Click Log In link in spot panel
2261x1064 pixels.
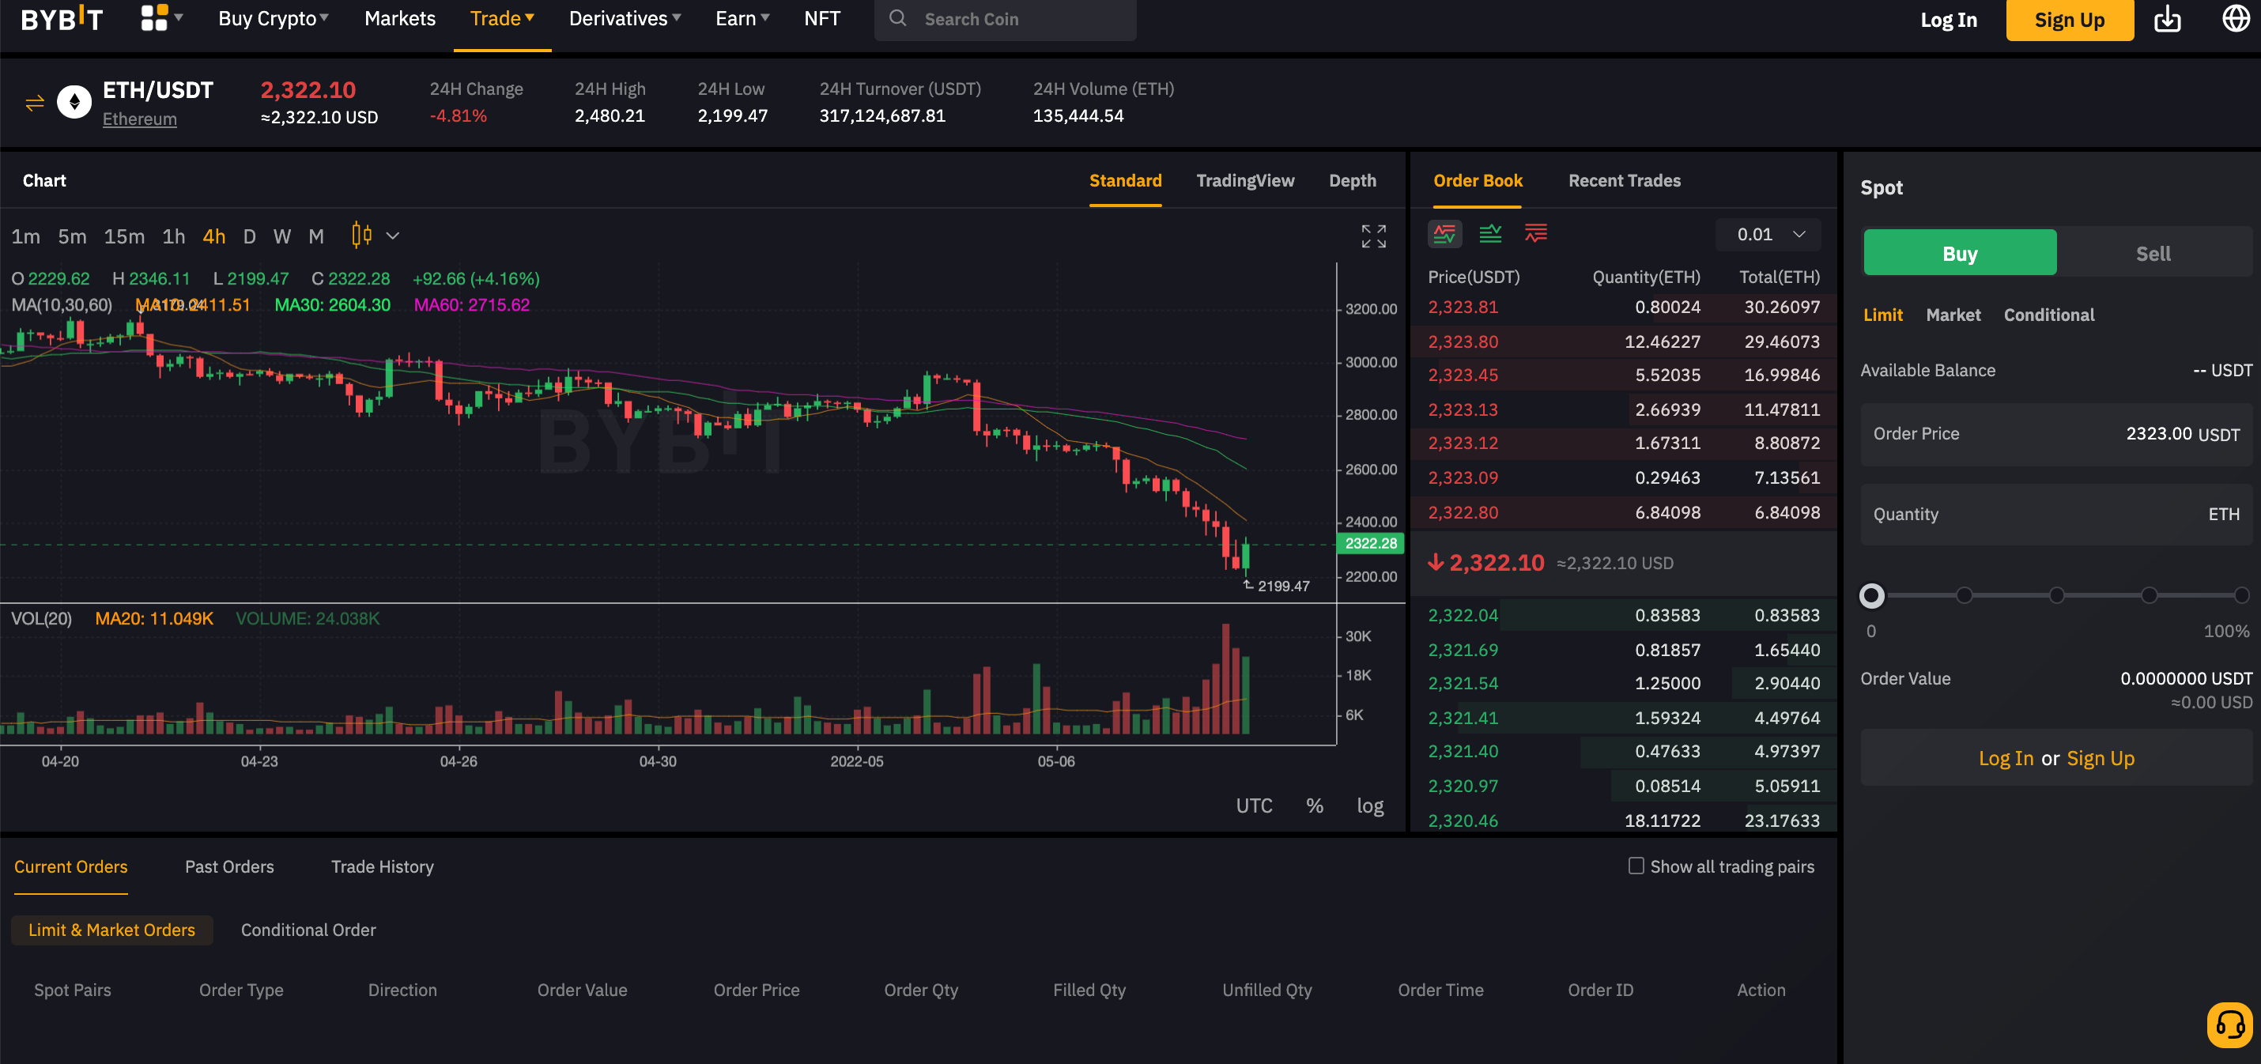pos(2006,757)
